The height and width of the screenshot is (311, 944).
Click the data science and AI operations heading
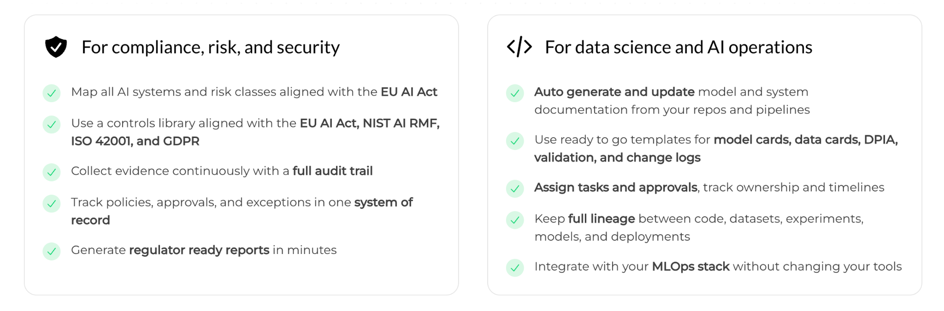pos(678,47)
